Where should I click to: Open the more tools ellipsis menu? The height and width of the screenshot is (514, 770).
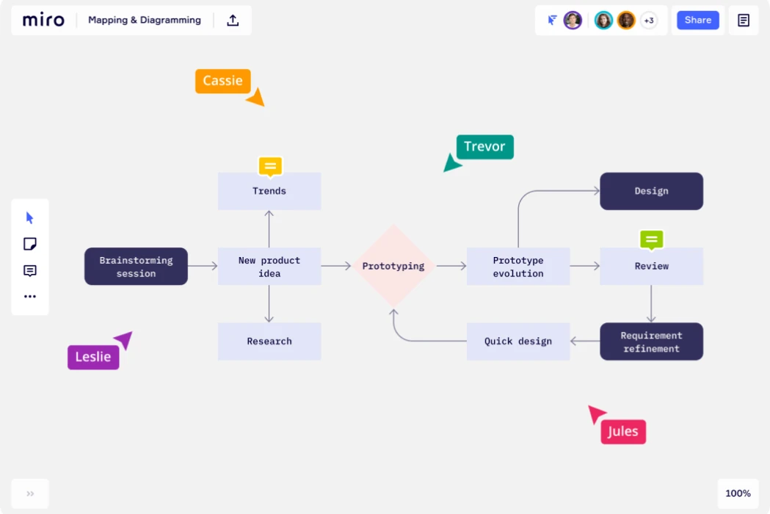[29, 296]
